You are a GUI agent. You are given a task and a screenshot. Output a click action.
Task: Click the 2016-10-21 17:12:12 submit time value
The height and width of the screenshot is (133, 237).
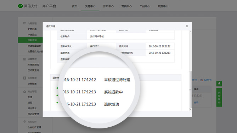point(160,46)
